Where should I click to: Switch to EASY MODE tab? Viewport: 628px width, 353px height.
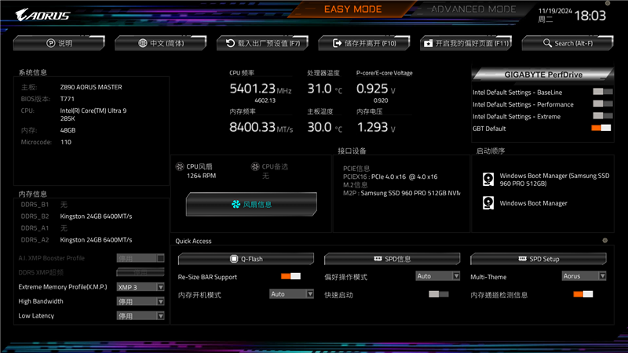352,9
